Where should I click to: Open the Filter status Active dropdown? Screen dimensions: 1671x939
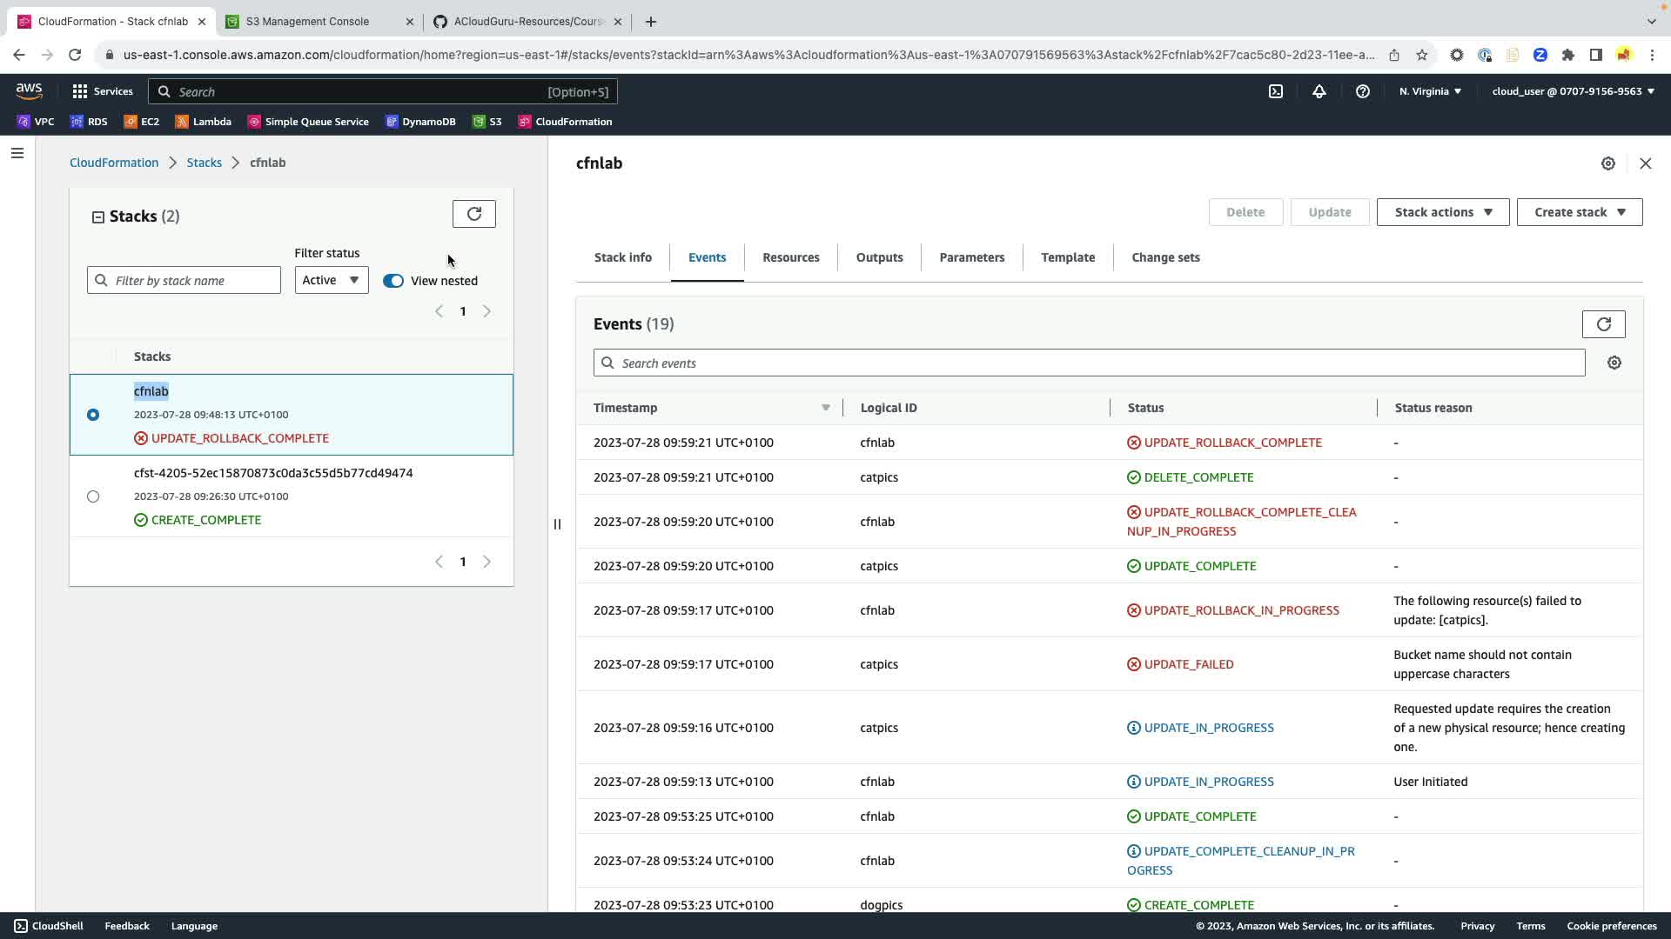click(331, 280)
